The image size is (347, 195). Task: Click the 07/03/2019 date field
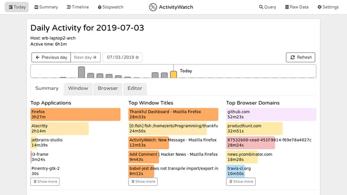[x=123, y=57]
